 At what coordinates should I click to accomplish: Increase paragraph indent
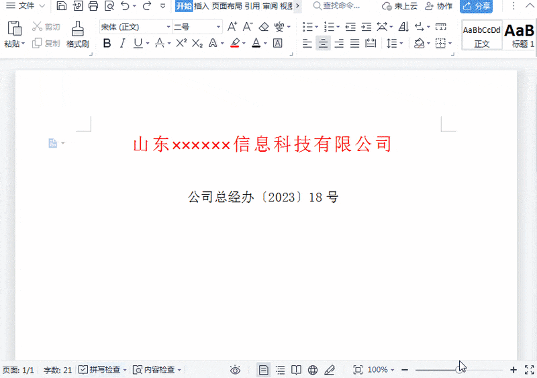click(x=366, y=26)
